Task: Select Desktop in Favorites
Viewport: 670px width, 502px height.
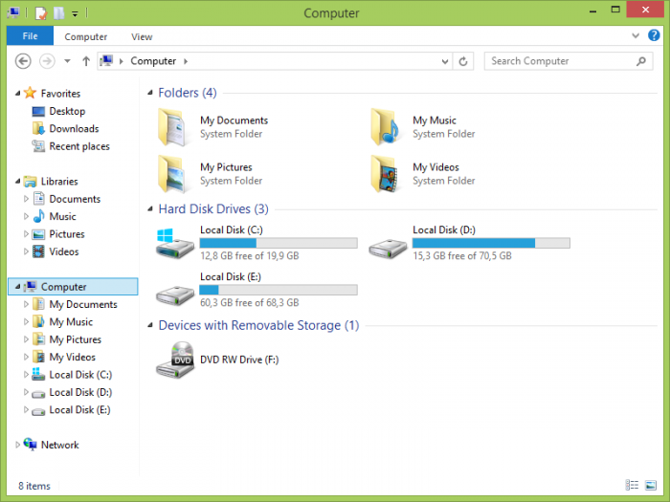Action: (x=67, y=111)
